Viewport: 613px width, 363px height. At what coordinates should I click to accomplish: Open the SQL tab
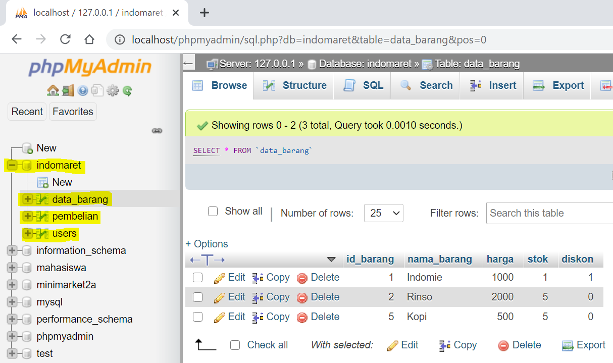point(363,86)
